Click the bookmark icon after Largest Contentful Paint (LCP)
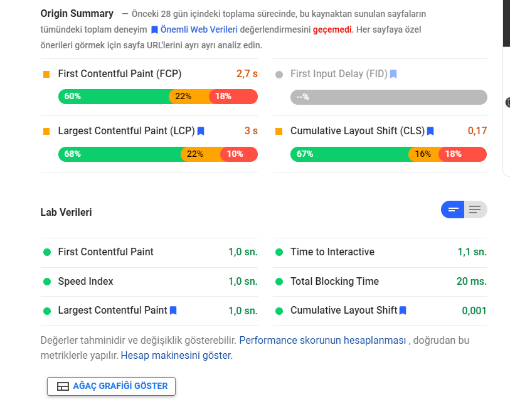This screenshot has width=510, height=414. [x=201, y=131]
